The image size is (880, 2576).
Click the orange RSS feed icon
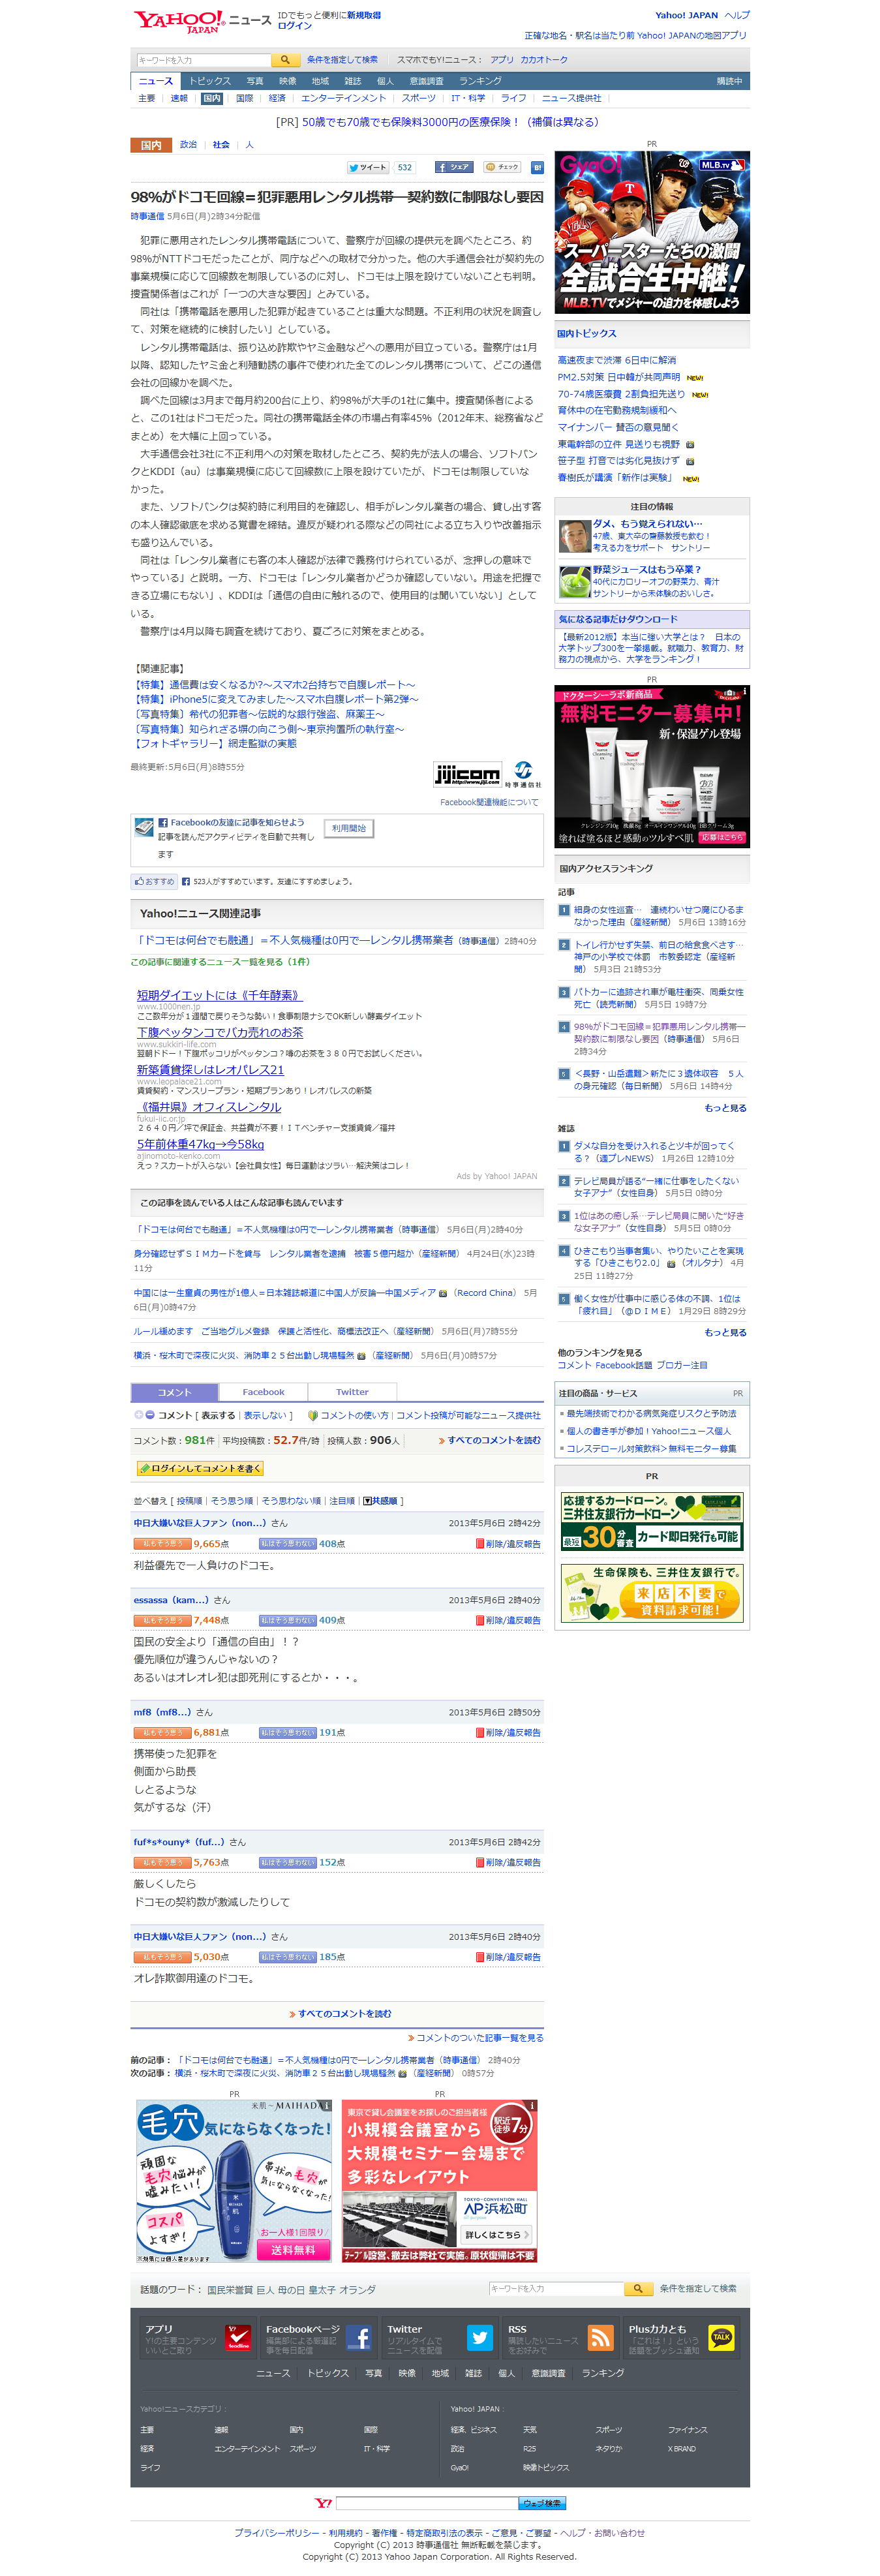click(x=601, y=2337)
